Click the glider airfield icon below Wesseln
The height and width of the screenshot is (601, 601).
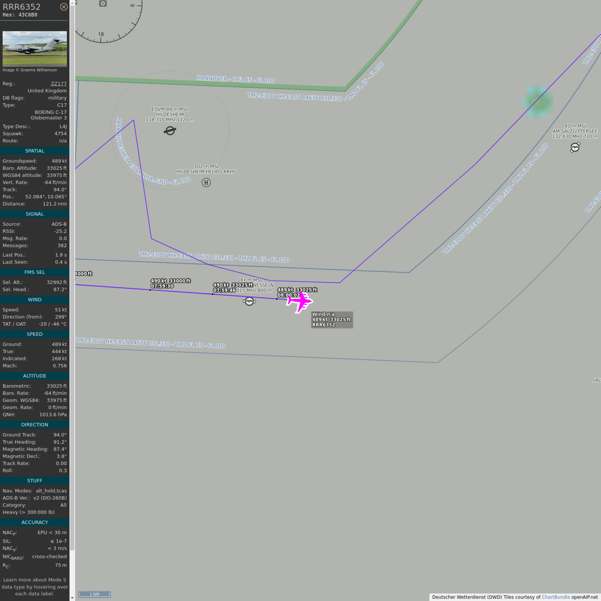coord(249,301)
